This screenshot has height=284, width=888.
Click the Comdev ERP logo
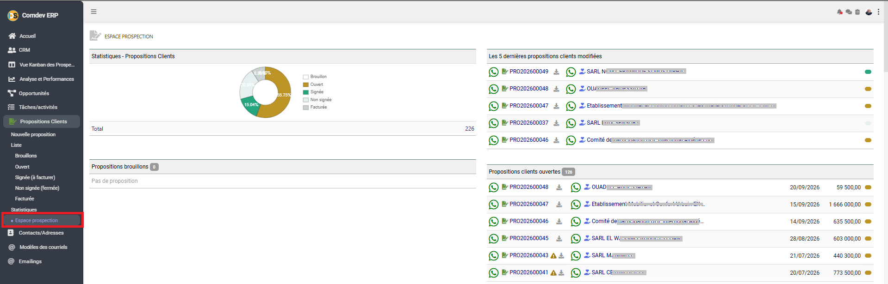(13, 16)
